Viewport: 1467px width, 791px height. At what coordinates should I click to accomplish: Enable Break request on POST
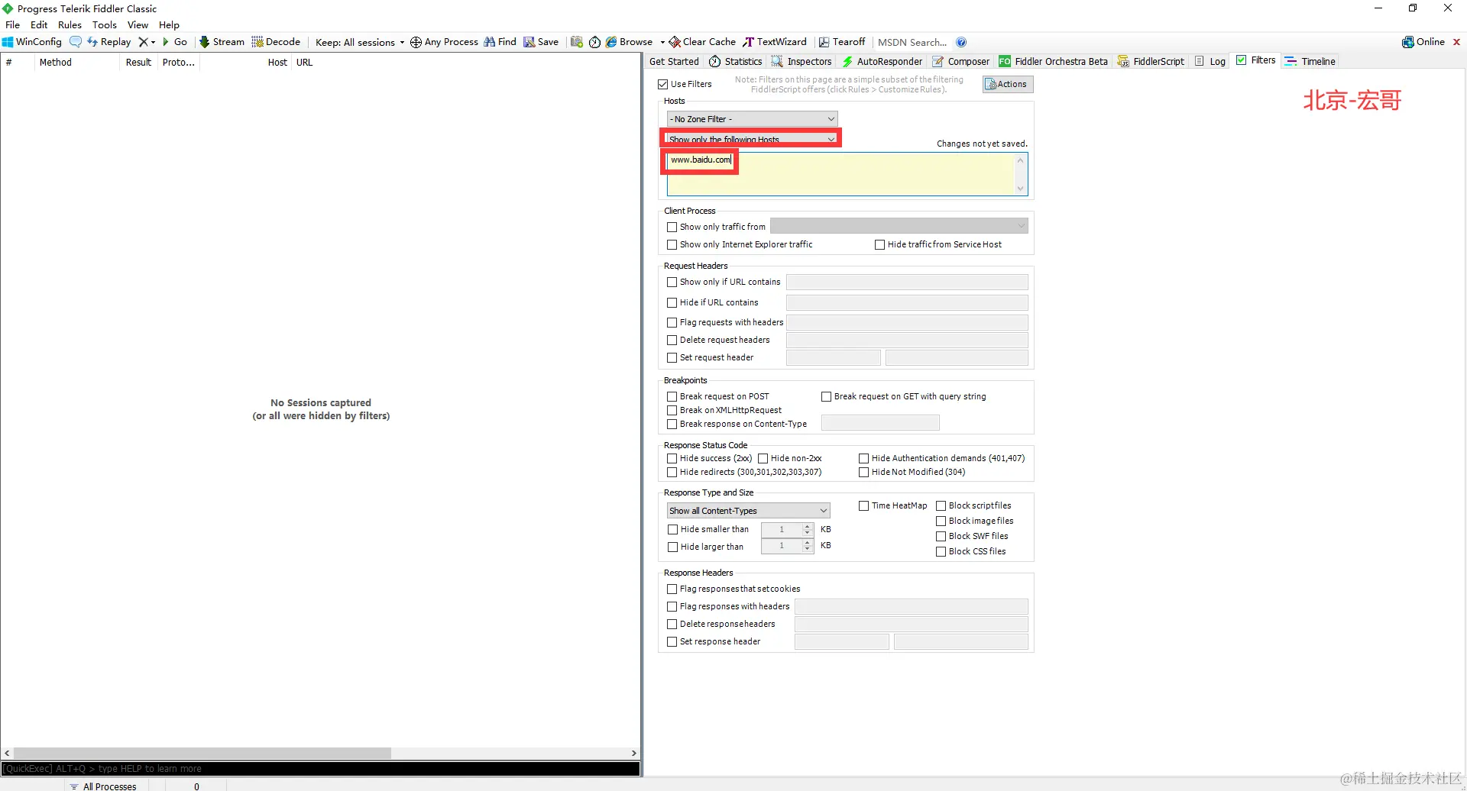(x=672, y=396)
